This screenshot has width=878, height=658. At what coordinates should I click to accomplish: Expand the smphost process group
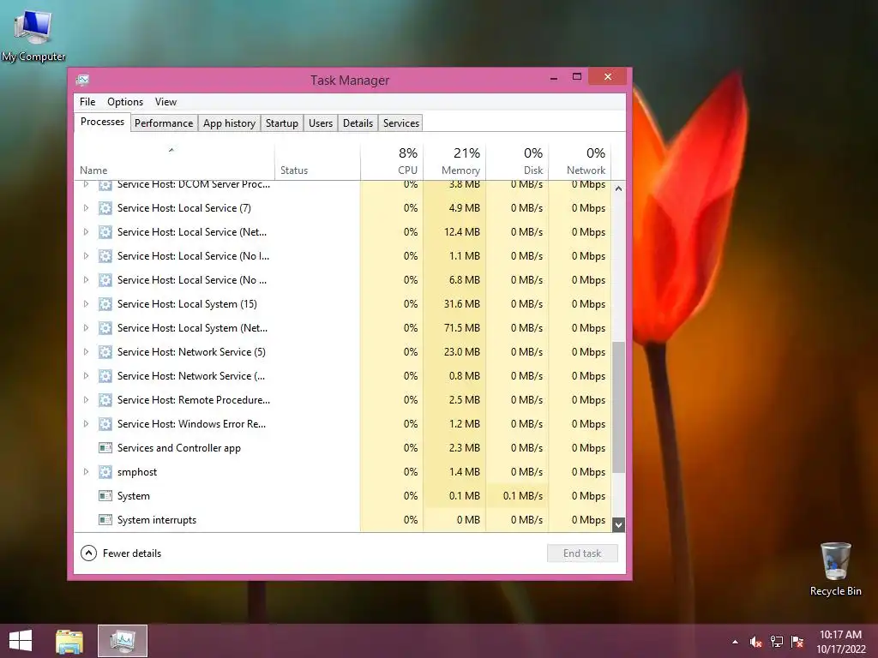click(x=86, y=472)
